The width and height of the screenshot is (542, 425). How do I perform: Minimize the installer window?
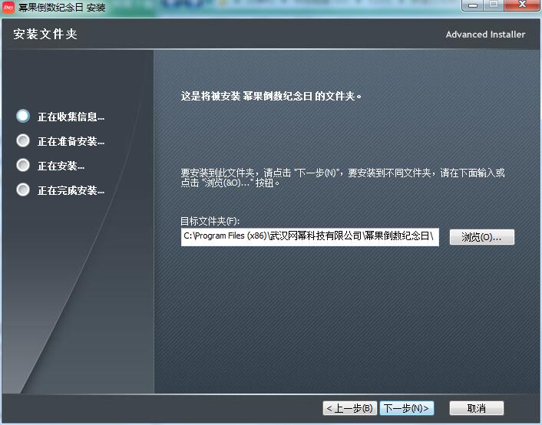472,5
